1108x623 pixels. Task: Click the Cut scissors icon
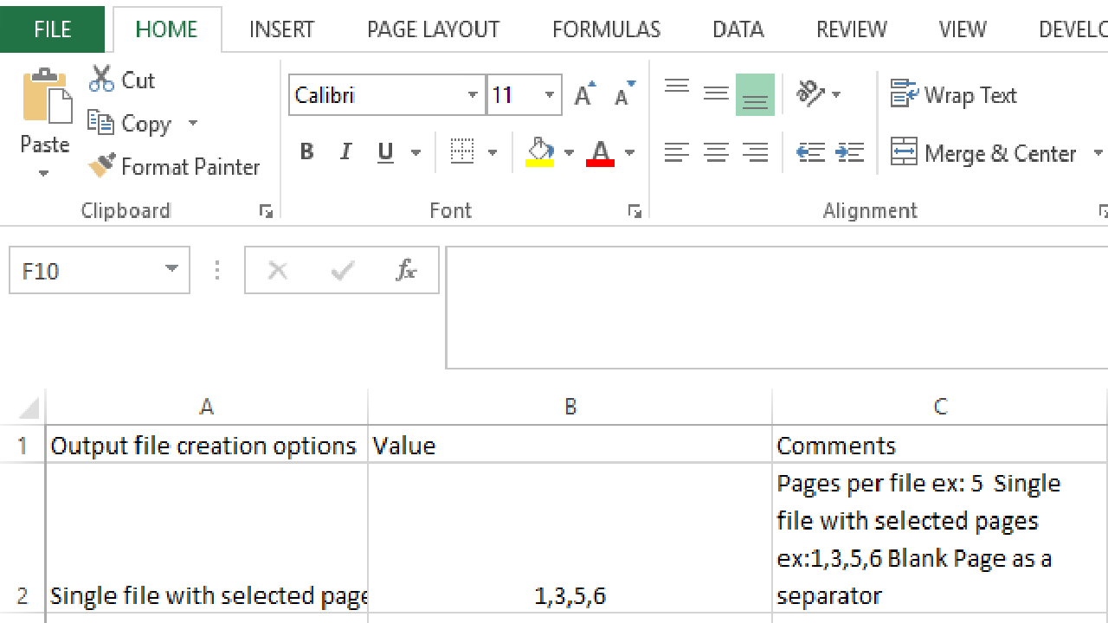point(101,80)
